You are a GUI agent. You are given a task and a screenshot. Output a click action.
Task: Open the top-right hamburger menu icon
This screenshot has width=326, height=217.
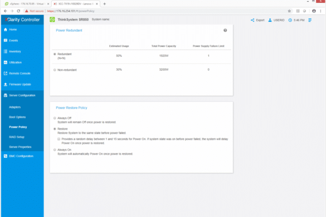[310, 20]
